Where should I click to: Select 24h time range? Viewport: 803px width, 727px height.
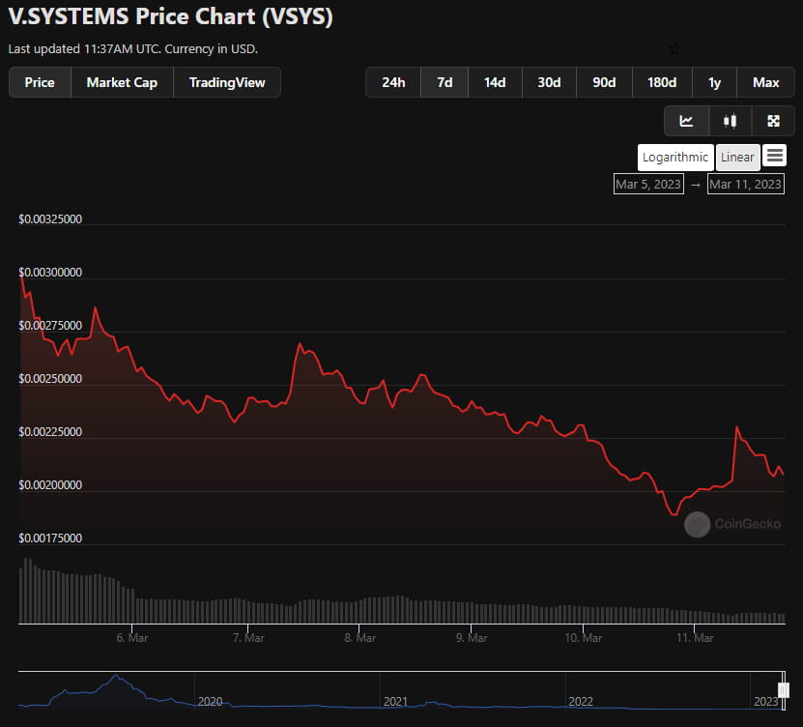(x=393, y=82)
